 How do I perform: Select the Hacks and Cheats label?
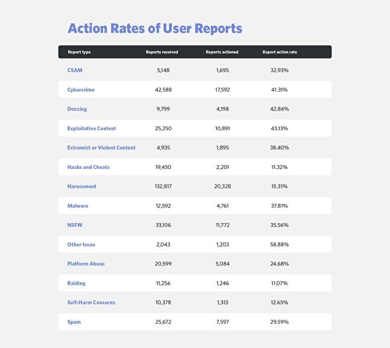pyautogui.click(x=89, y=167)
